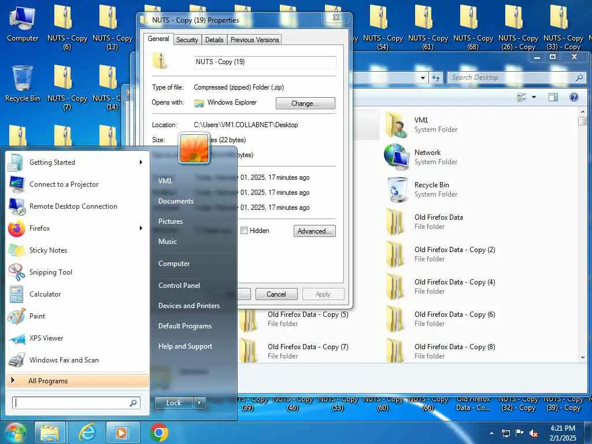Switch to the Previous Versions tab
Viewport: 592px width, 444px height.
pyautogui.click(x=254, y=40)
